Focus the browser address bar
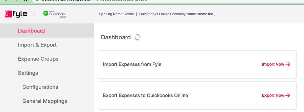Viewport: 304px width, 112px height. 167,1
